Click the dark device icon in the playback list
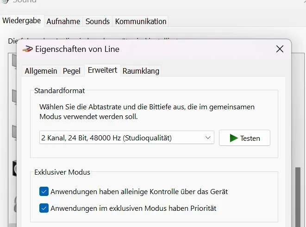This screenshot has width=306, height=227. tap(15, 169)
